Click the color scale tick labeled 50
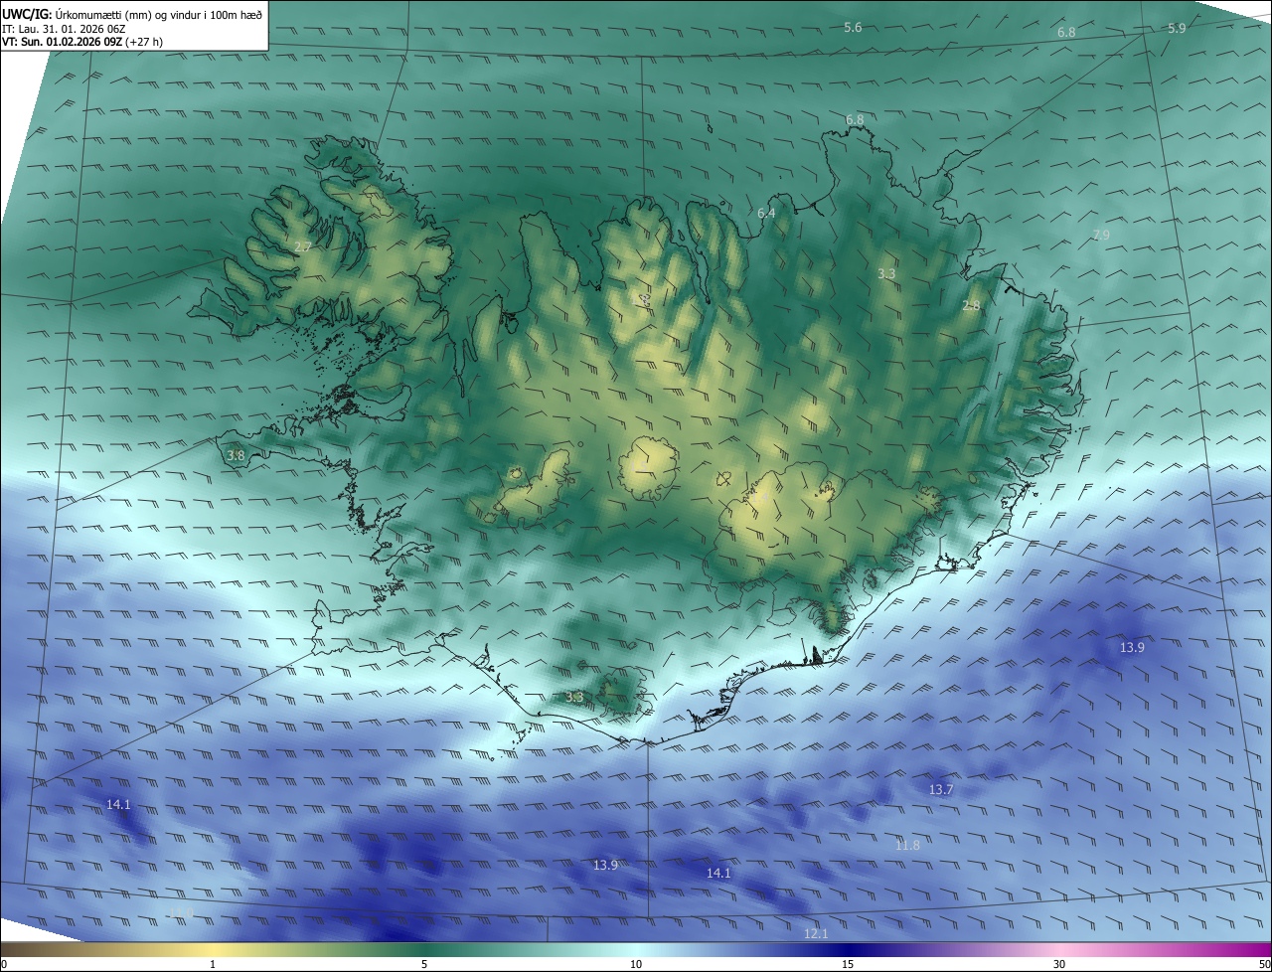This screenshot has height=972, width=1272. click(x=1264, y=964)
